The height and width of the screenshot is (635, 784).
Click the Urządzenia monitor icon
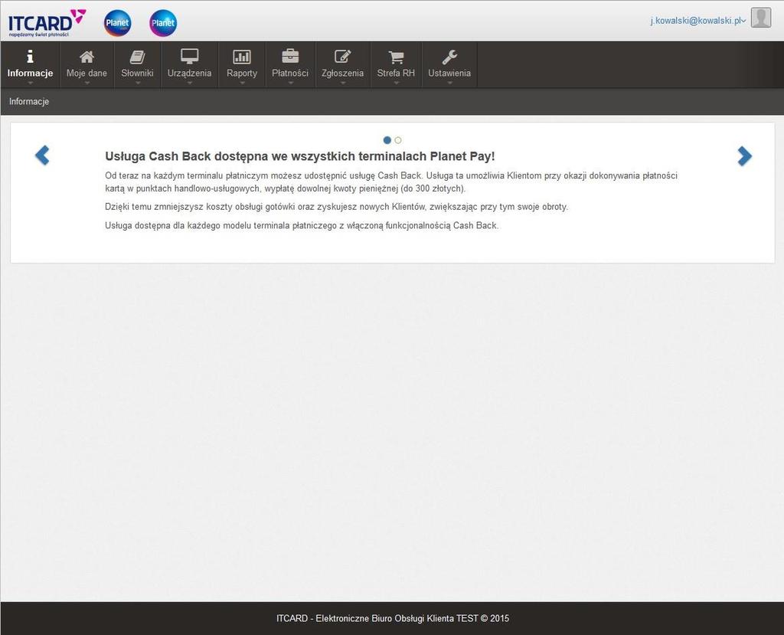click(190, 56)
